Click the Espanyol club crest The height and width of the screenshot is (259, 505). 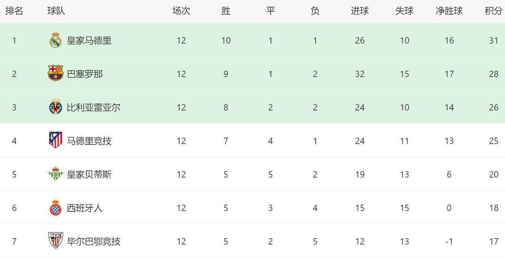tap(55, 208)
